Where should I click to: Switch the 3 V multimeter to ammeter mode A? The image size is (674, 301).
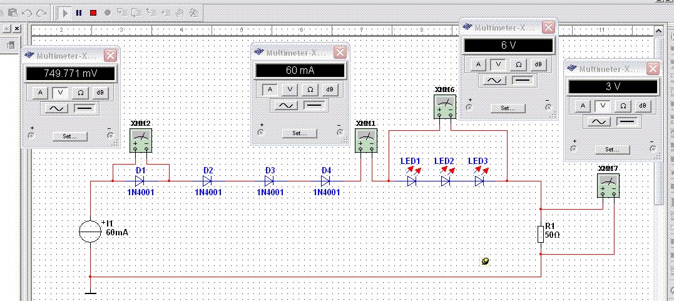[x=583, y=106]
